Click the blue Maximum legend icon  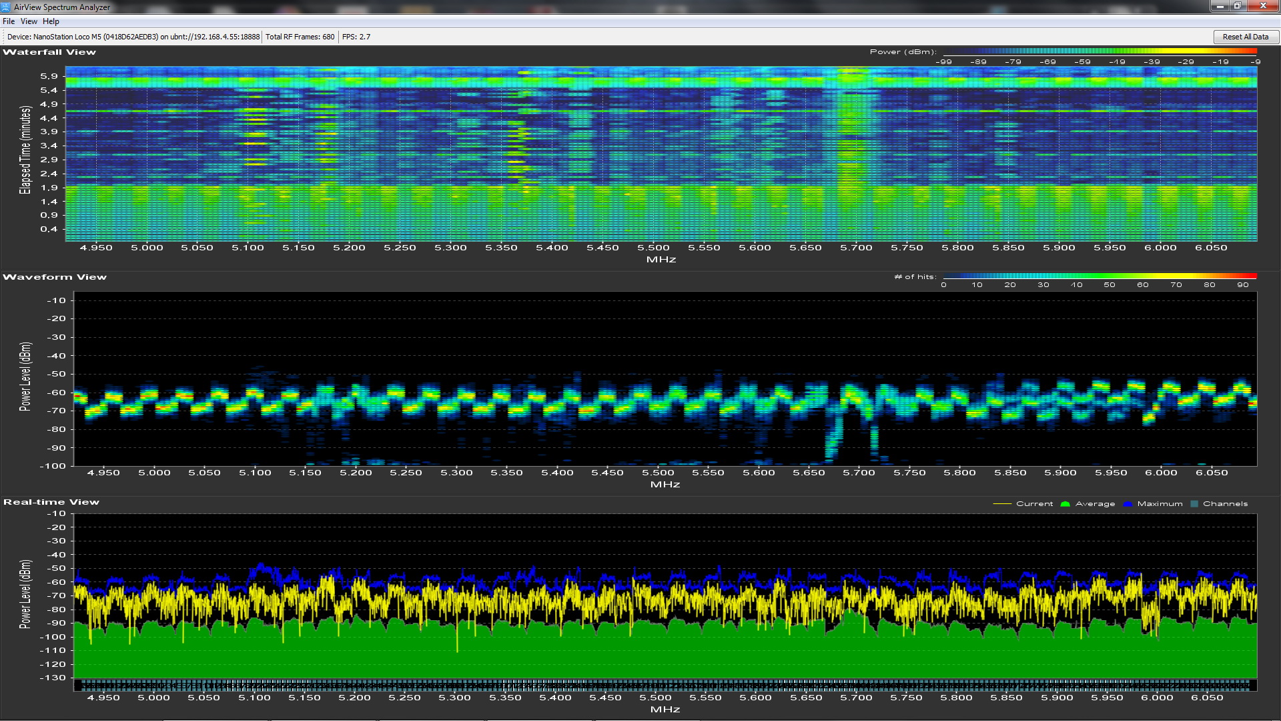tap(1128, 504)
